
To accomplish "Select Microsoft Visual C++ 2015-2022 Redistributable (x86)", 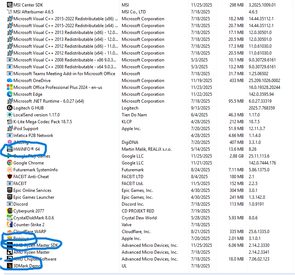I will tap(66, 19).
